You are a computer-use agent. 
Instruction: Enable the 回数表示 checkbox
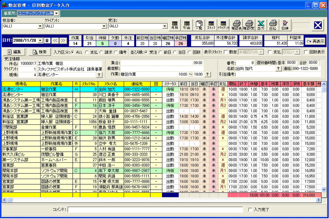tap(306, 52)
